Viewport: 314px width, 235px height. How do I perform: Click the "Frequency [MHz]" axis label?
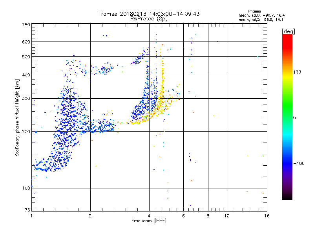click(149, 221)
